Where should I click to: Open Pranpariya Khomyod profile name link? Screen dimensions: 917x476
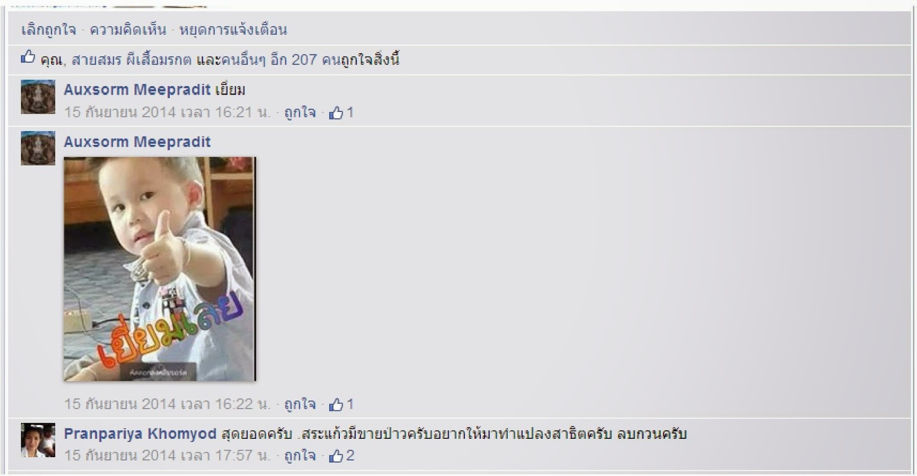[140, 434]
